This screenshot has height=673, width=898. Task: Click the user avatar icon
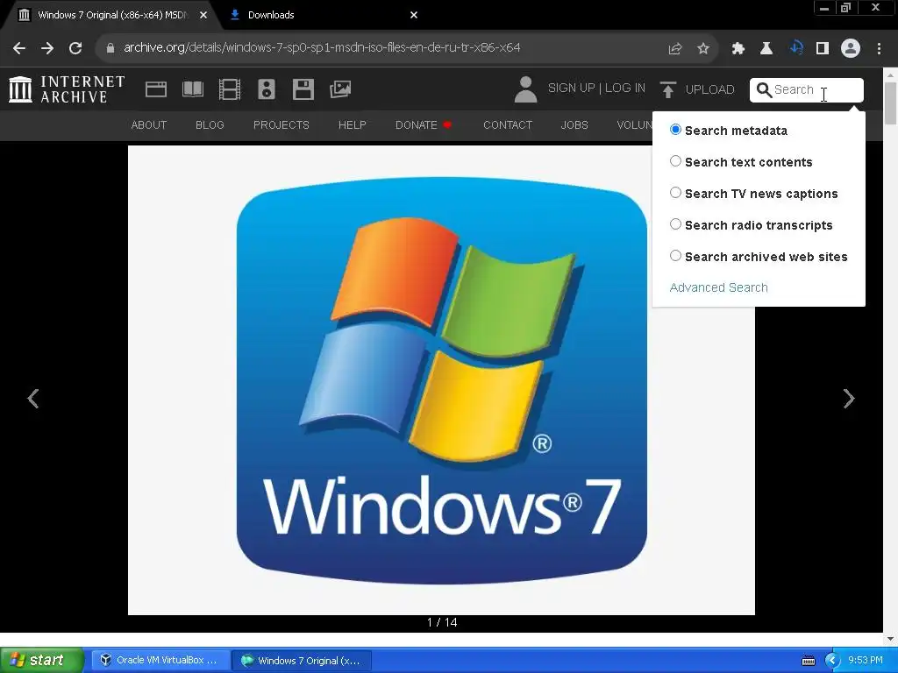[x=525, y=89]
